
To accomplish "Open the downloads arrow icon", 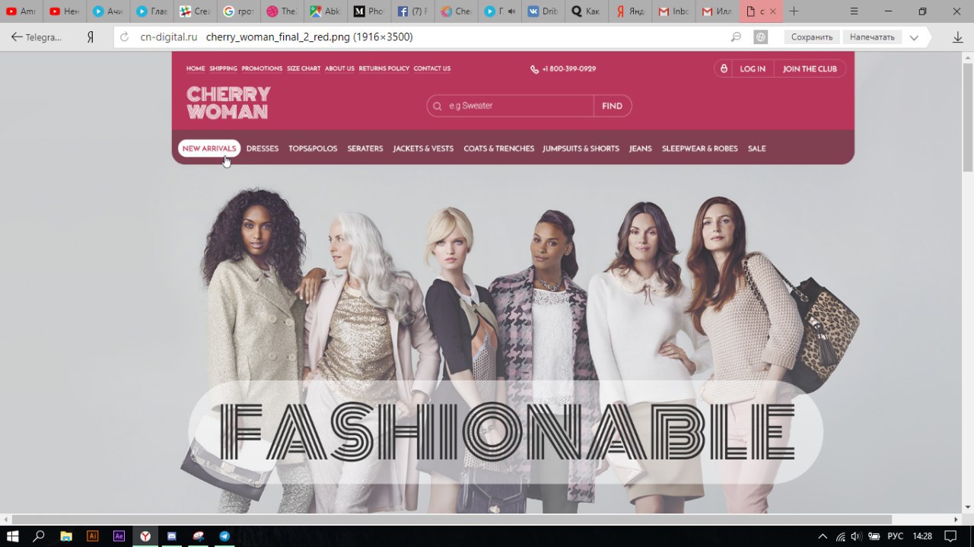I will click(958, 37).
